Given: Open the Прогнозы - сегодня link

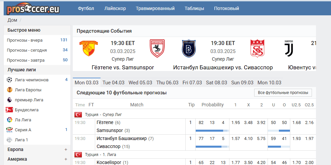Looking at the screenshot, I should click(27, 50).
